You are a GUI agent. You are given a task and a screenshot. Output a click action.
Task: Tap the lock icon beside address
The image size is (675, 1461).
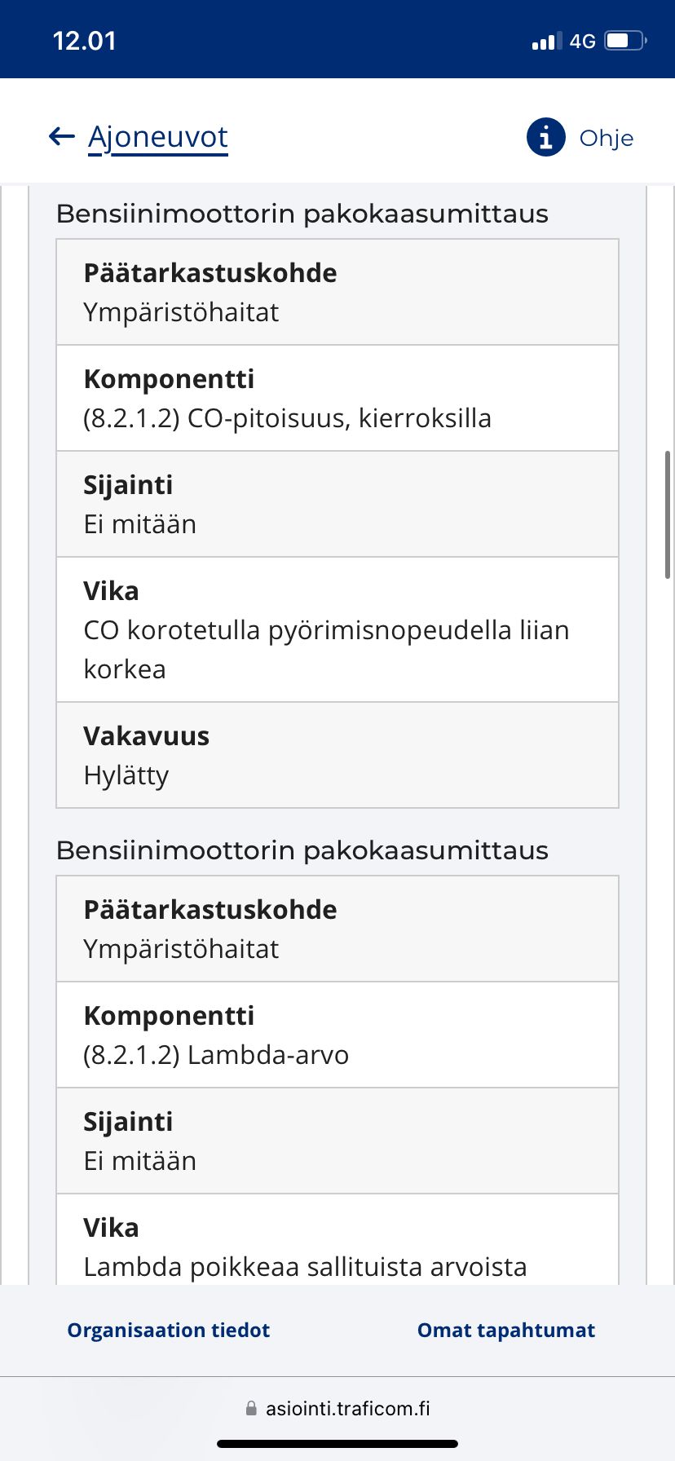[x=251, y=1408]
